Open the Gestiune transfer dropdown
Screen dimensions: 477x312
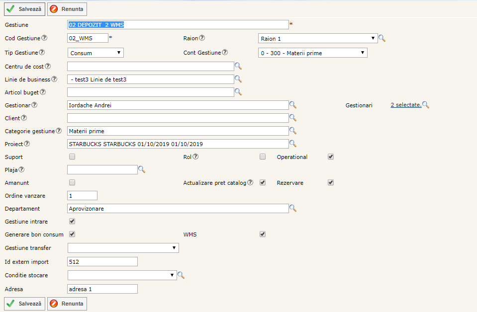122,247
